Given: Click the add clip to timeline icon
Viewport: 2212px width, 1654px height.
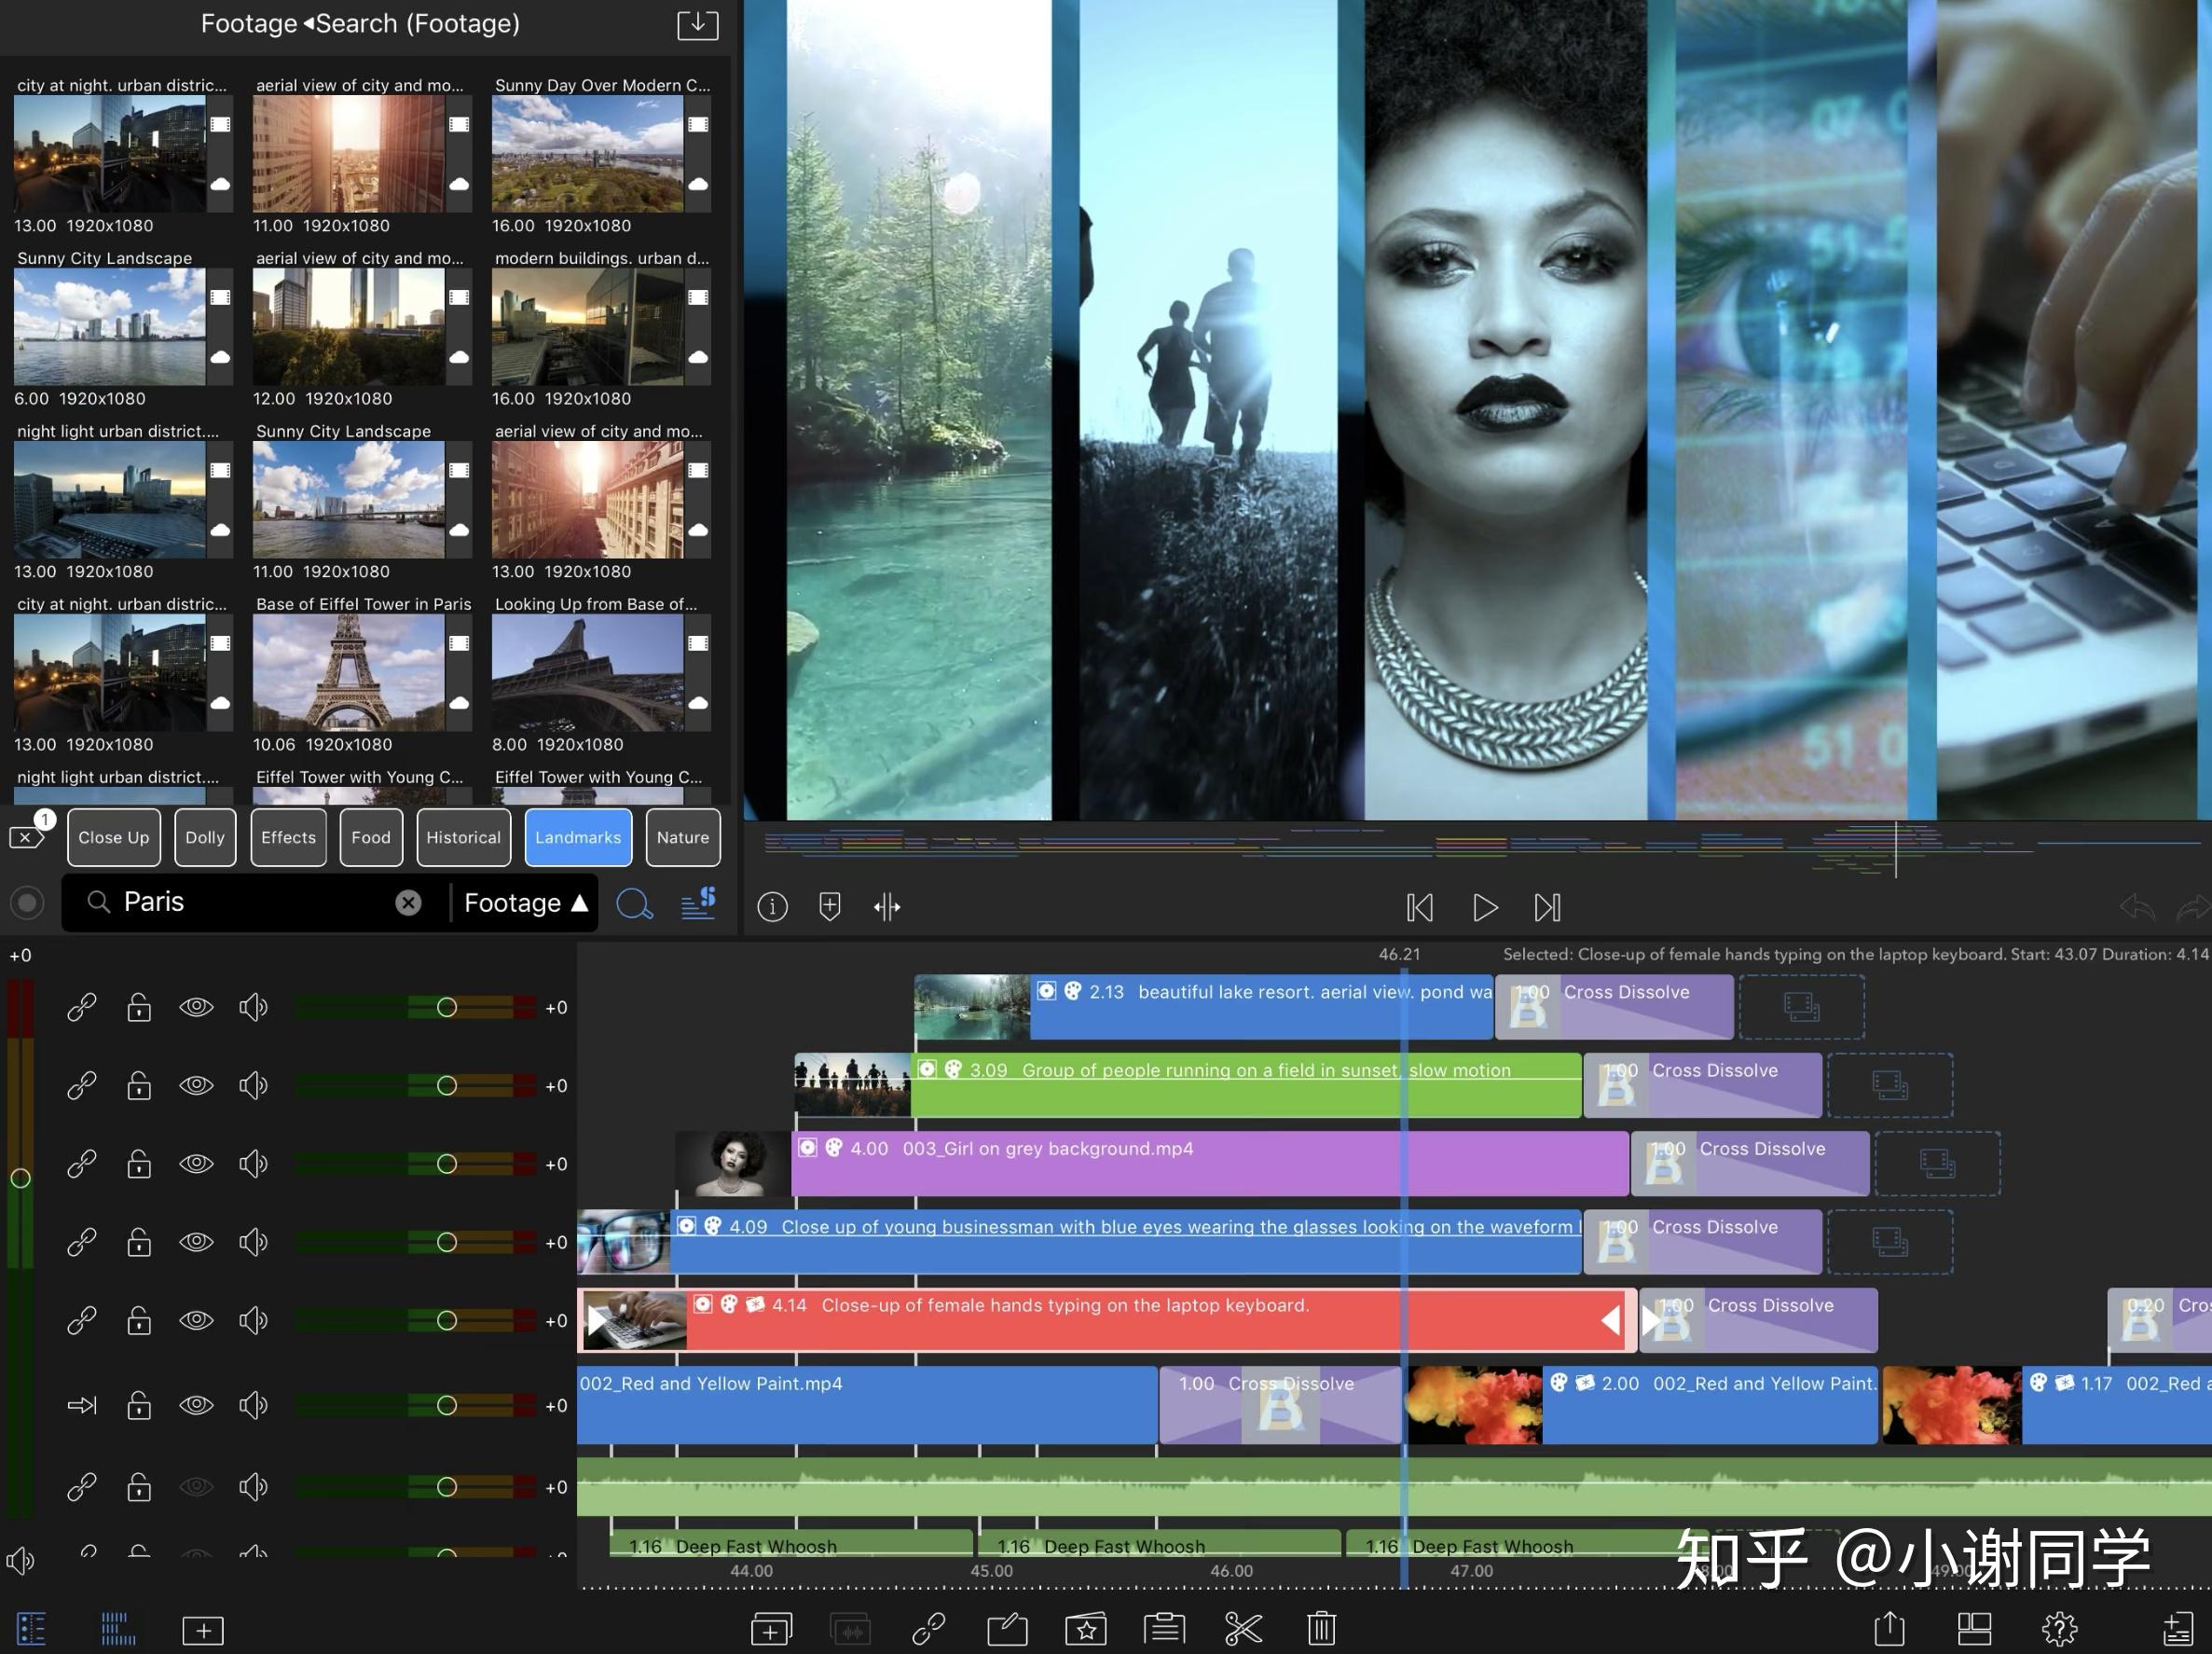Looking at the screenshot, I should [771, 1629].
